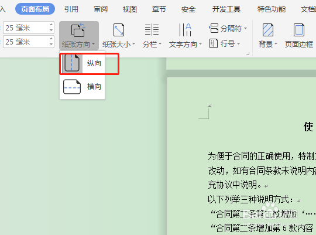
Task: Click the 分隔符 break icon
Action: pyautogui.click(x=214, y=28)
